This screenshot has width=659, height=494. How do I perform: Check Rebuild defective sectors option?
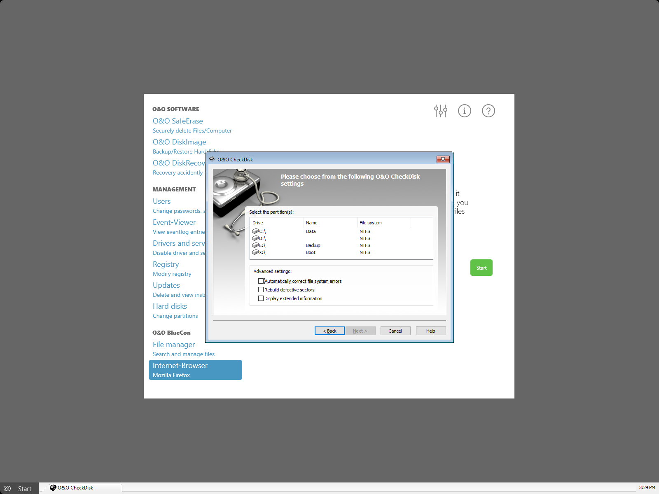click(261, 290)
